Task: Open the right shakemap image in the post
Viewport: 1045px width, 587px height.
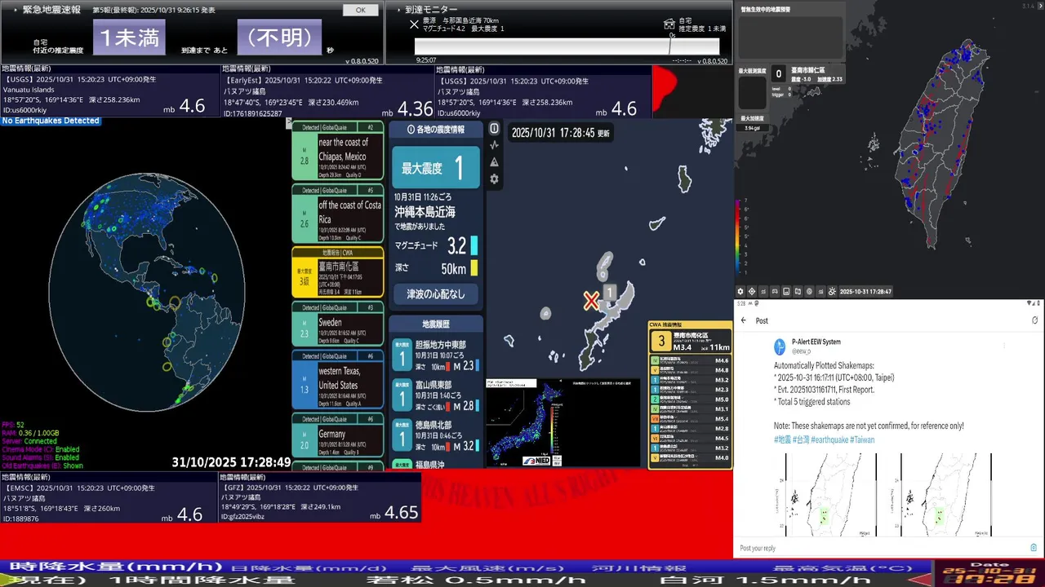Action: [x=946, y=494]
